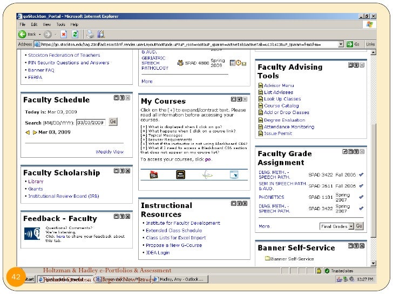Open the address bar history dropdown
The image size is (393, 295).
[x=341, y=44]
